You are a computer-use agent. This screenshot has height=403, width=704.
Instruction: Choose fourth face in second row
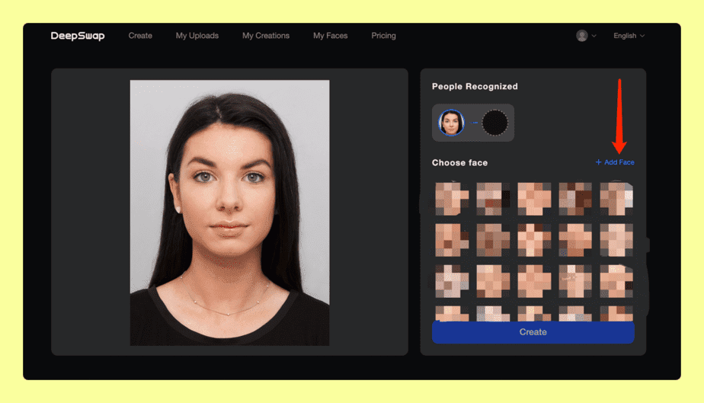click(x=575, y=240)
